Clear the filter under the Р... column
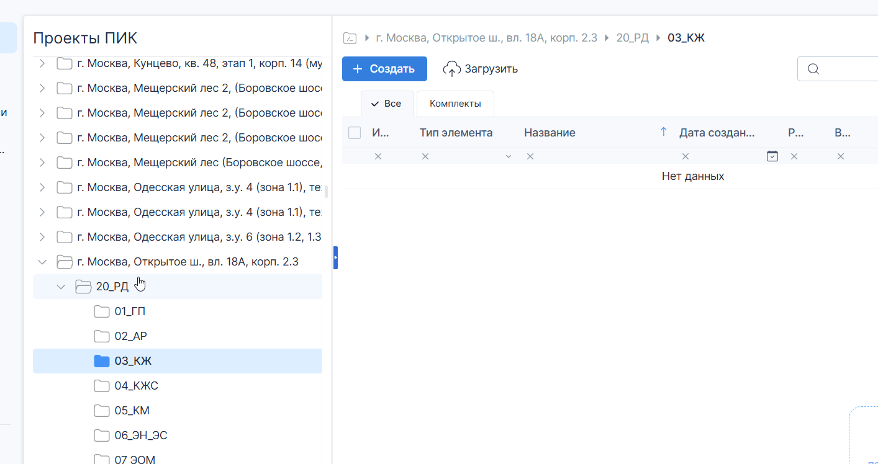The width and height of the screenshot is (878, 464). click(794, 156)
